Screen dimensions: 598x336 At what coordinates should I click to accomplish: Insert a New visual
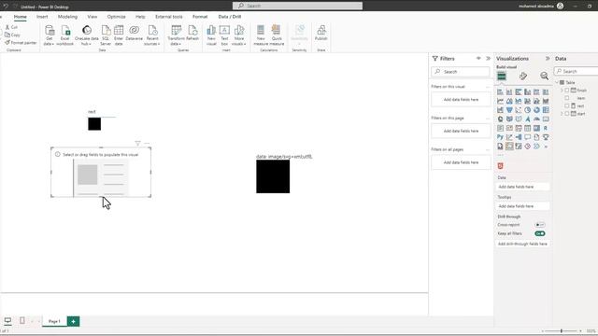pos(211,35)
